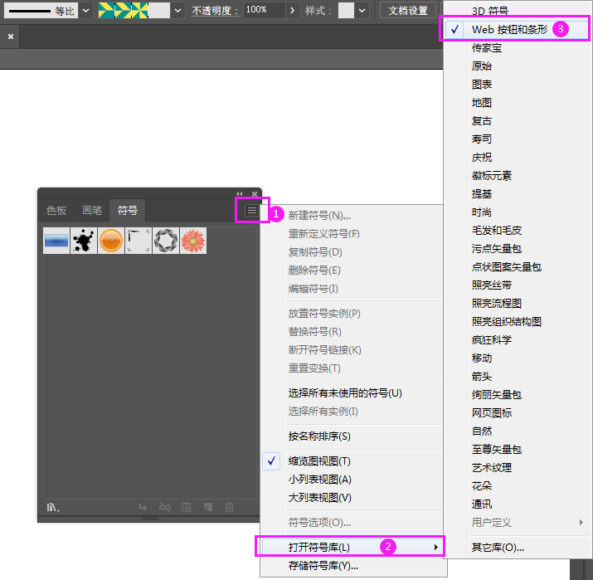Close the document tab with the X
The height and width of the screenshot is (580, 593).
pyautogui.click(x=11, y=37)
